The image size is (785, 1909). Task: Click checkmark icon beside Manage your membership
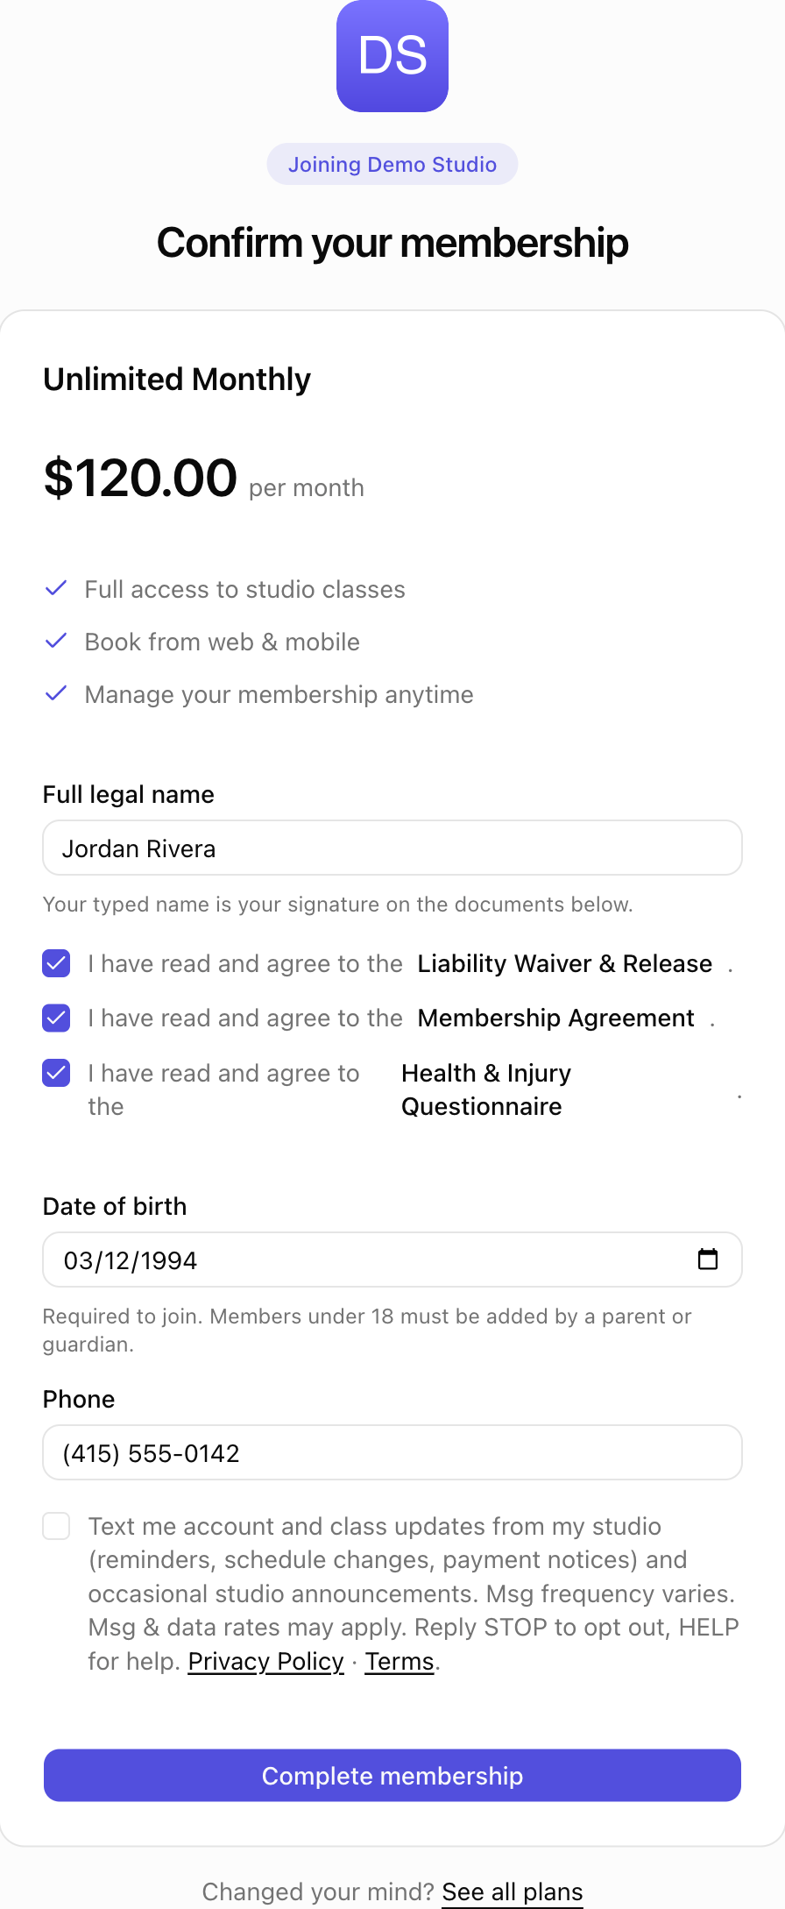click(56, 693)
